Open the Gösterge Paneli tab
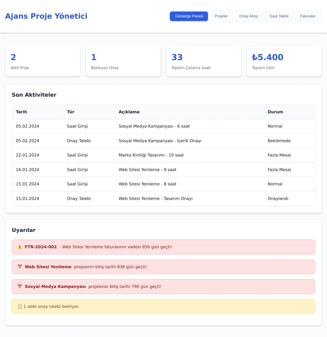 (189, 16)
